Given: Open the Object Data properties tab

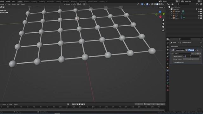Looking at the screenshot, I should (168, 83).
